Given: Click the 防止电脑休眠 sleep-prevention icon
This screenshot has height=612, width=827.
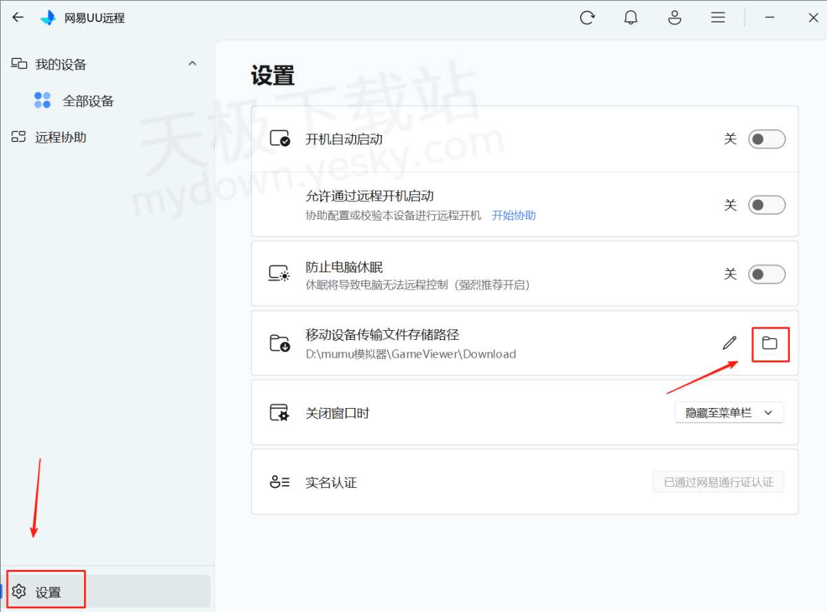Looking at the screenshot, I should click(279, 273).
